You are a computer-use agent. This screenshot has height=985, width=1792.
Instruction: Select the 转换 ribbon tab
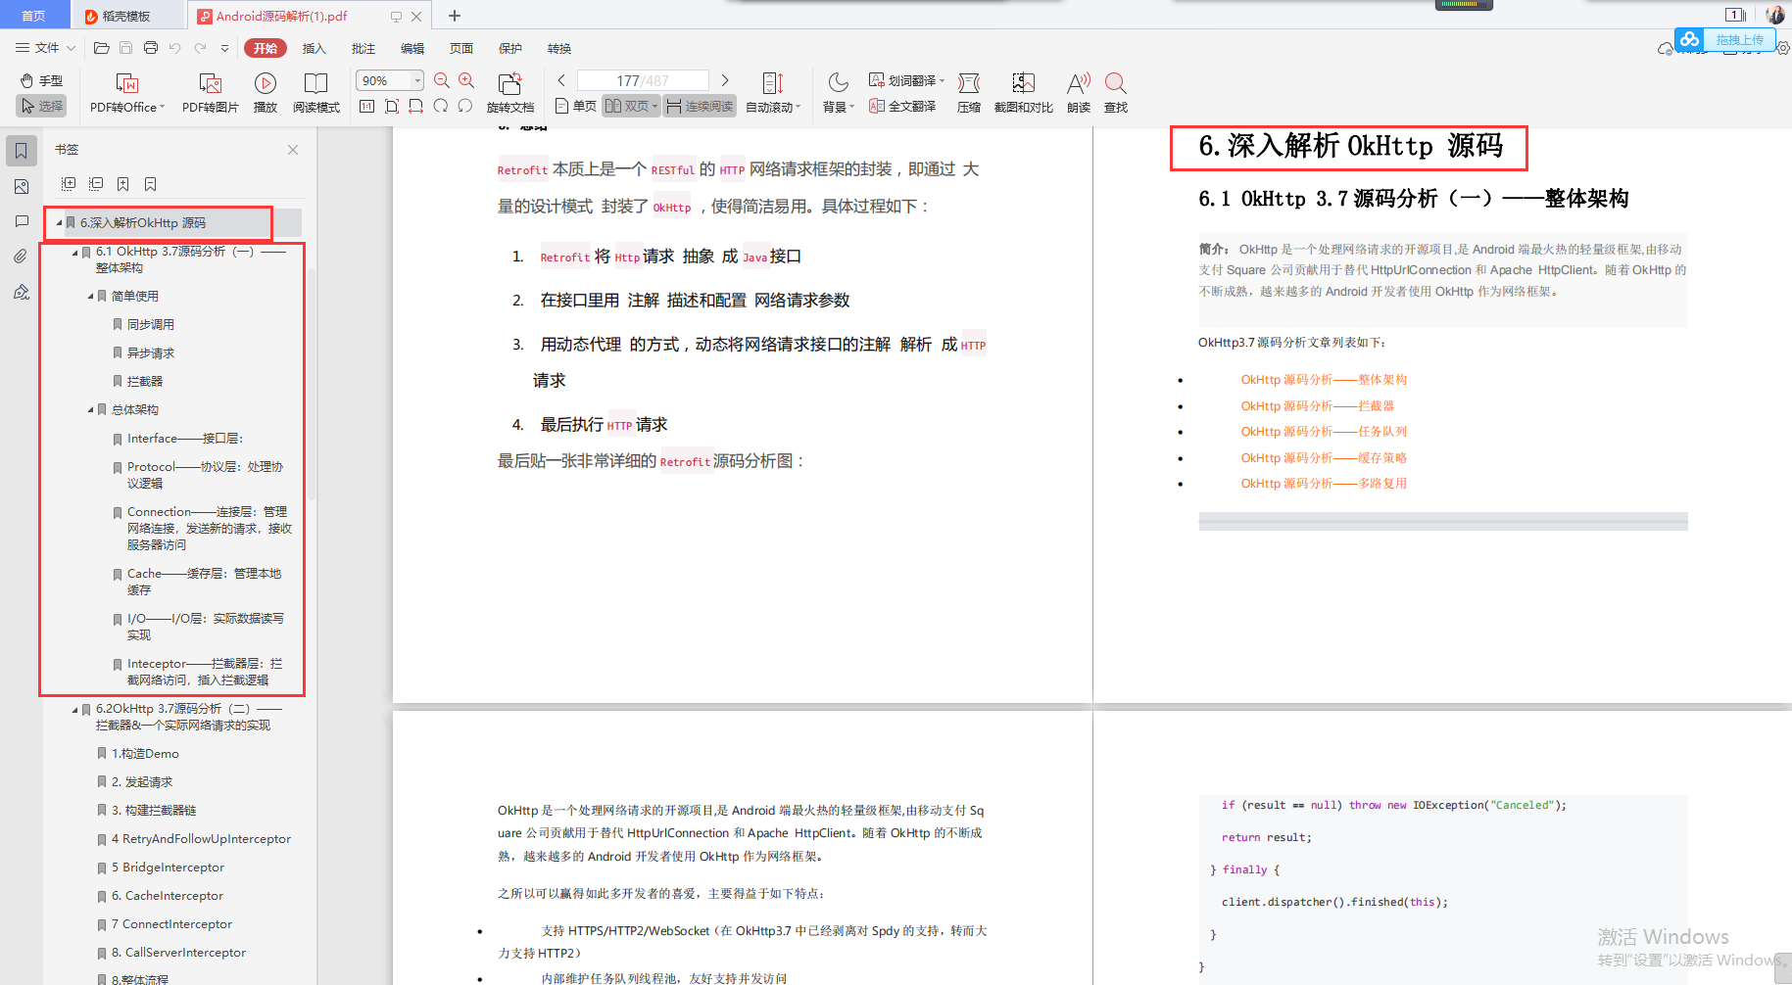coord(559,48)
